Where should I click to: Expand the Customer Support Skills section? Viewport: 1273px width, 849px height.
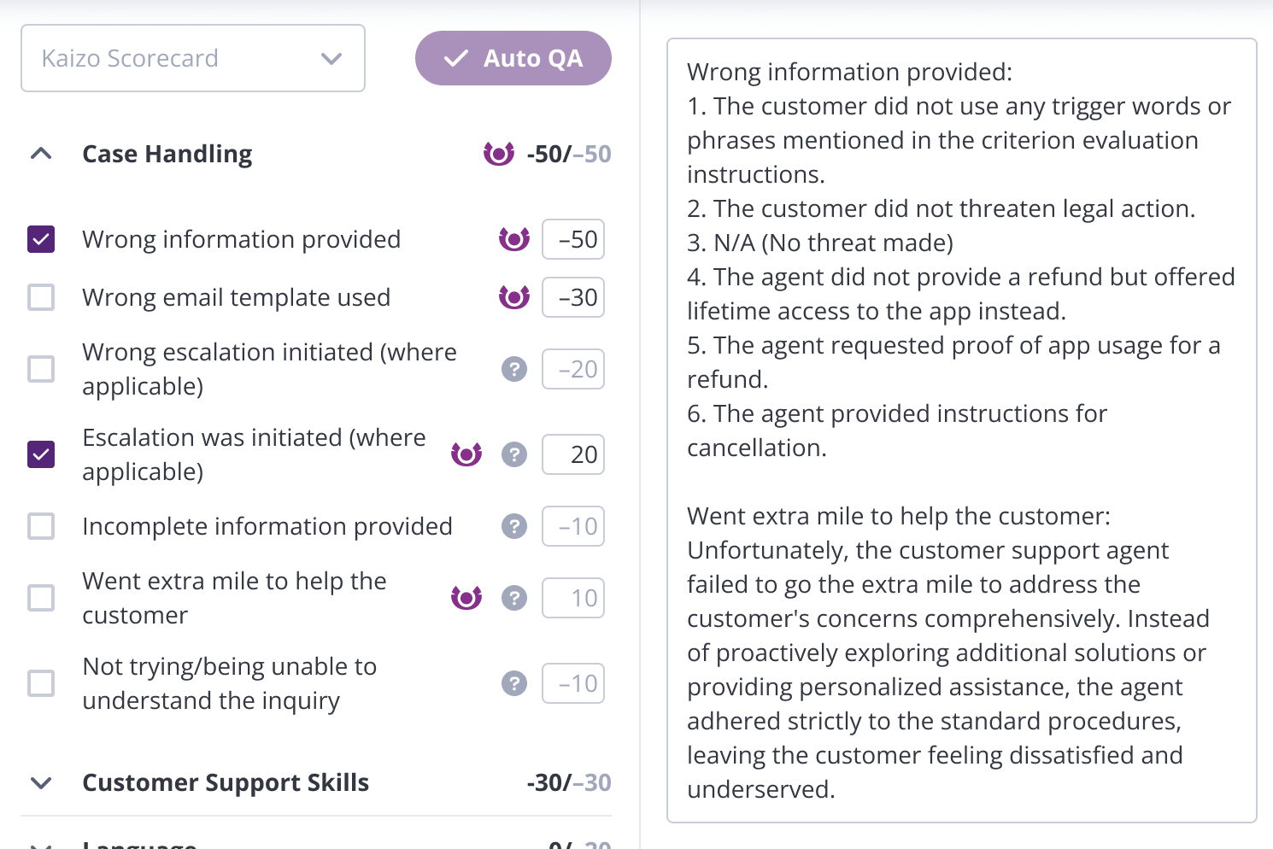tap(41, 782)
